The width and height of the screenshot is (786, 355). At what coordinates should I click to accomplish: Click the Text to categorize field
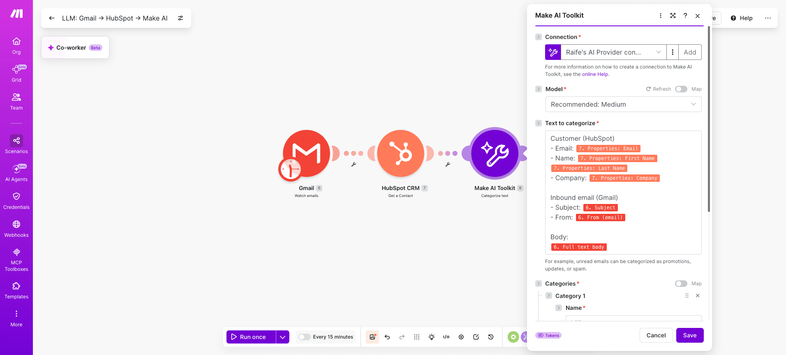coord(623,192)
